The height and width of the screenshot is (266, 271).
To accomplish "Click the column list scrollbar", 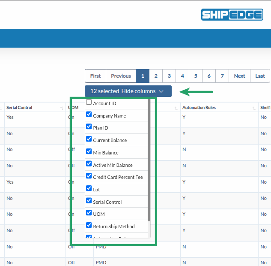I will (149, 160).
